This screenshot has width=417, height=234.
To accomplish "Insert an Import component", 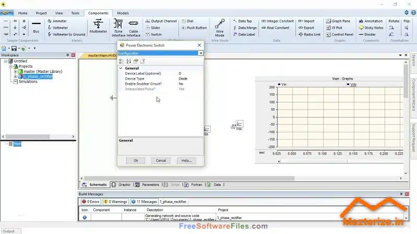I will point(306,21).
